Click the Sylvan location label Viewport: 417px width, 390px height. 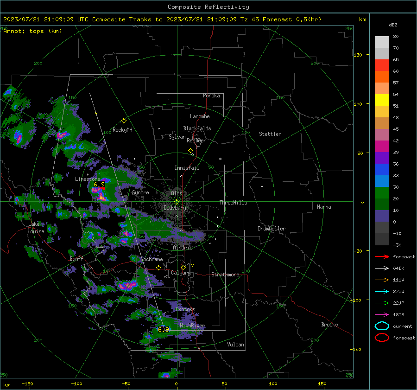click(x=177, y=137)
